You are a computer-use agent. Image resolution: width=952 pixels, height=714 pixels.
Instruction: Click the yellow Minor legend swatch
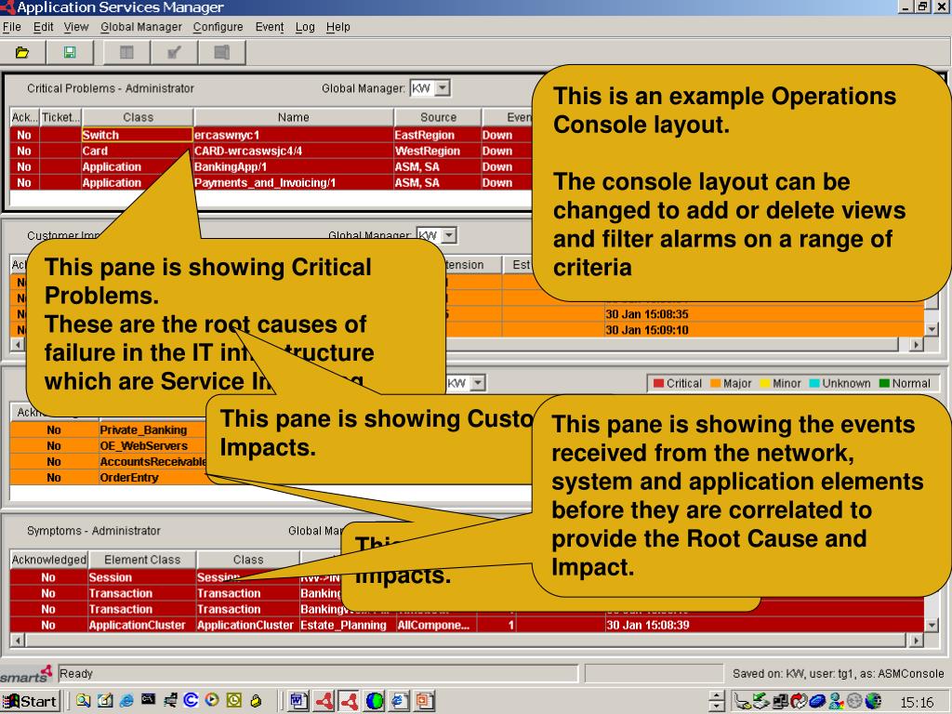[765, 384]
